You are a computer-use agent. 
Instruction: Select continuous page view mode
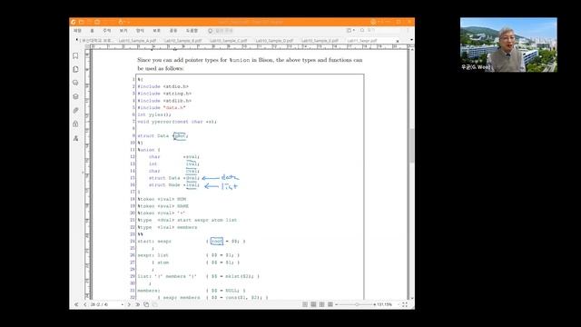click(x=313, y=304)
